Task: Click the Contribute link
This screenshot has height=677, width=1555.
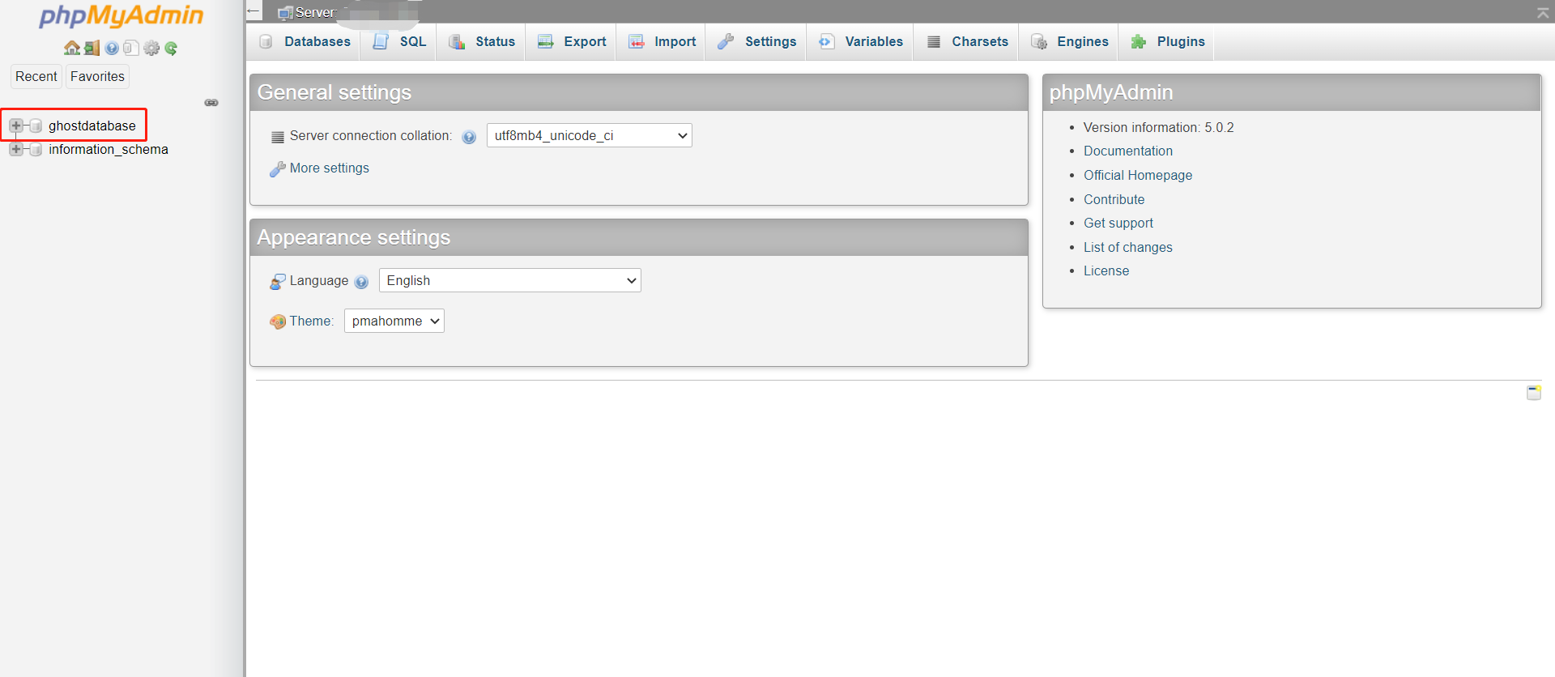Action: point(1114,199)
